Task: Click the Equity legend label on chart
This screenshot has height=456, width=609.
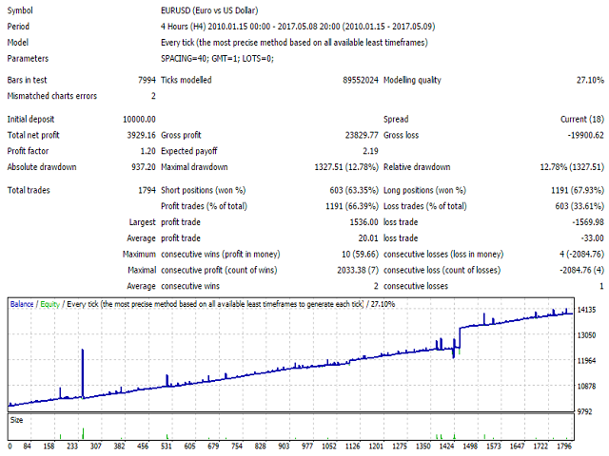Action: pyautogui.click(x=52, y=304)
